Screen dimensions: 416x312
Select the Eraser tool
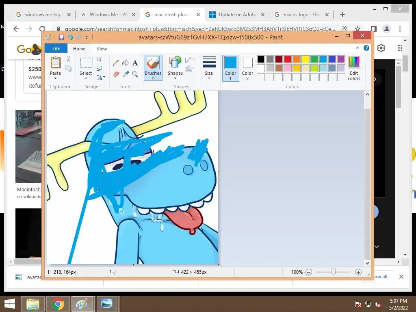pyautogui.click(x=116, y=74)
